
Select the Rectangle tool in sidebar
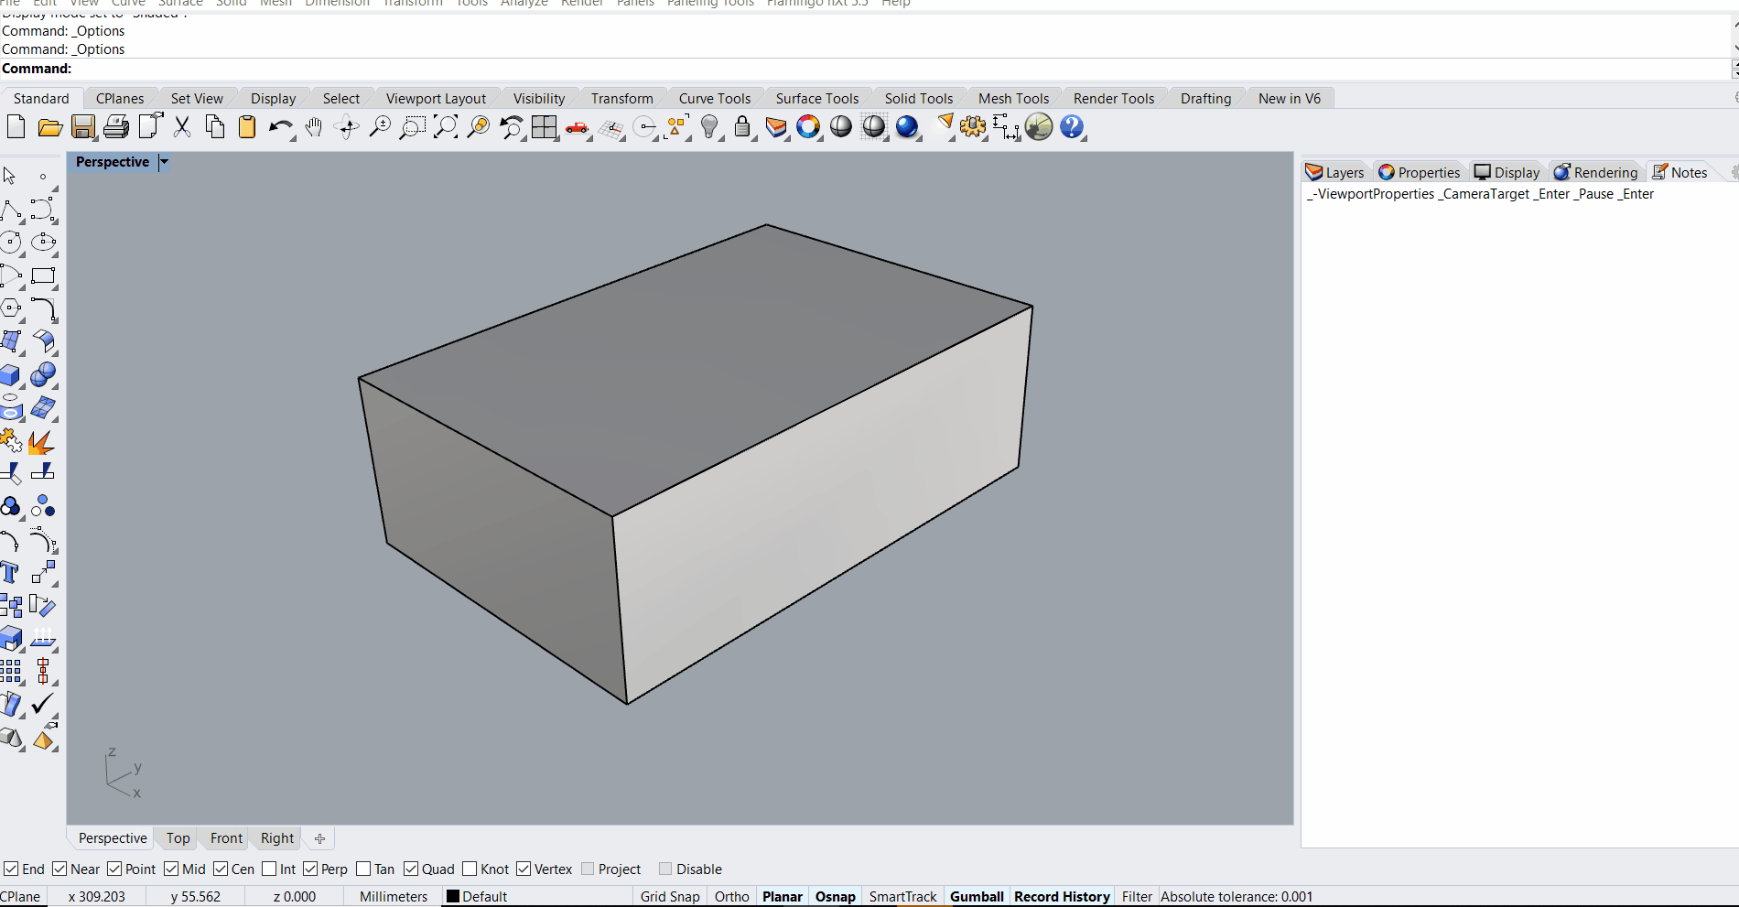43,275
